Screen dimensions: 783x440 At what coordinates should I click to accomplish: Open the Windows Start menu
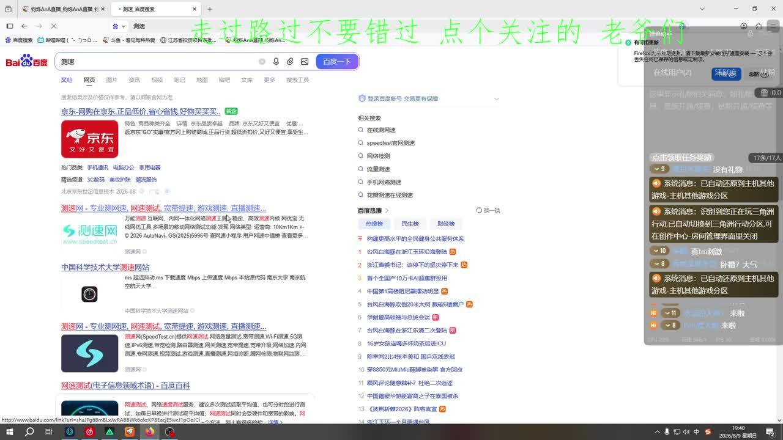10,432
